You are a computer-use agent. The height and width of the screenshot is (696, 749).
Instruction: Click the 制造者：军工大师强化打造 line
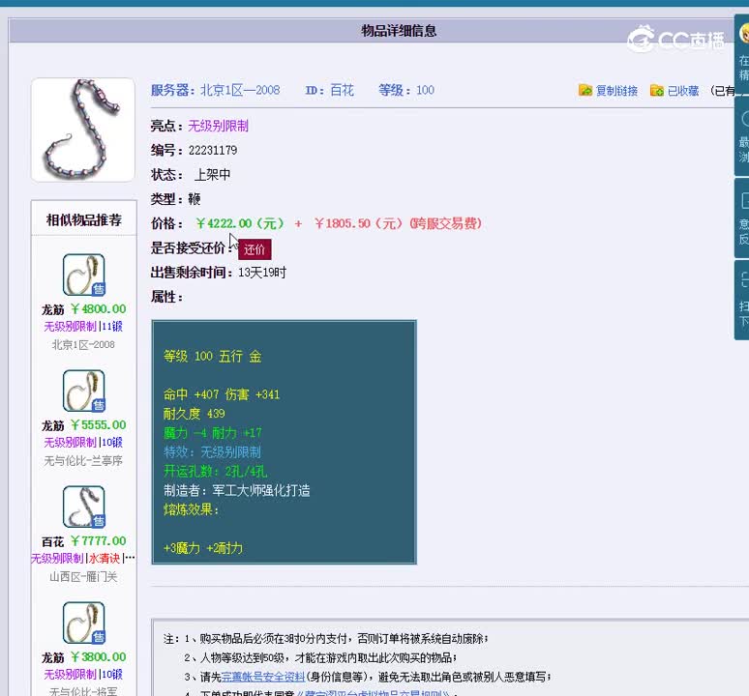pos(237,490)
